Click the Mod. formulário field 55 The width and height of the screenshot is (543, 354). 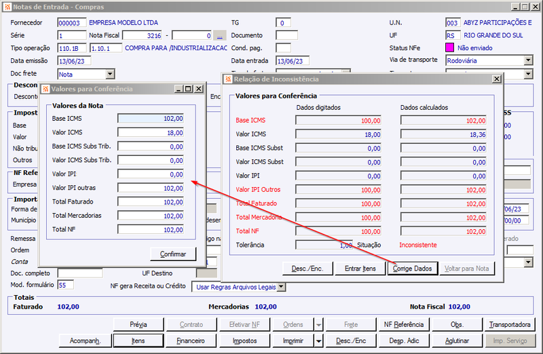(x=66, y=285)
